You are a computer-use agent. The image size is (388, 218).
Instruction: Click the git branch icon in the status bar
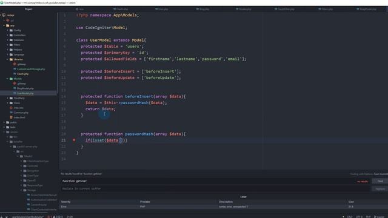coord(375,217)
